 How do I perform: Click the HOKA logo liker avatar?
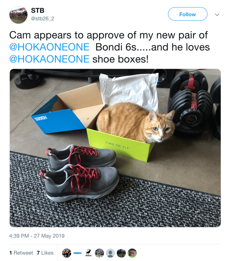click(77, 253)
